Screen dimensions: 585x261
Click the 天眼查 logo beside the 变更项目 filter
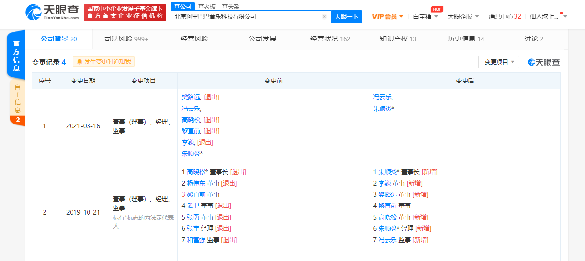[544, 62]
